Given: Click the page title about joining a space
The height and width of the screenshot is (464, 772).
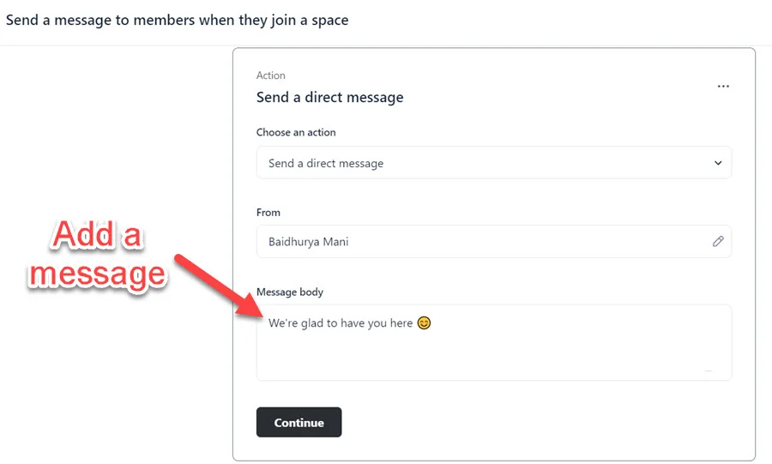Looking at the screenshot, I should (x=177, y=20).
